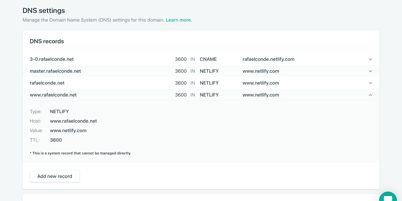Click the DNS settings page heading
402x201 pixels.
click(44, 11)
